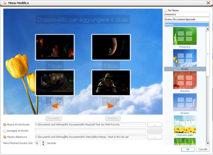The image size is (213, 155).
Task: Uncheck Musica di Sottofondo checkbox
Action: pos(5,125)
